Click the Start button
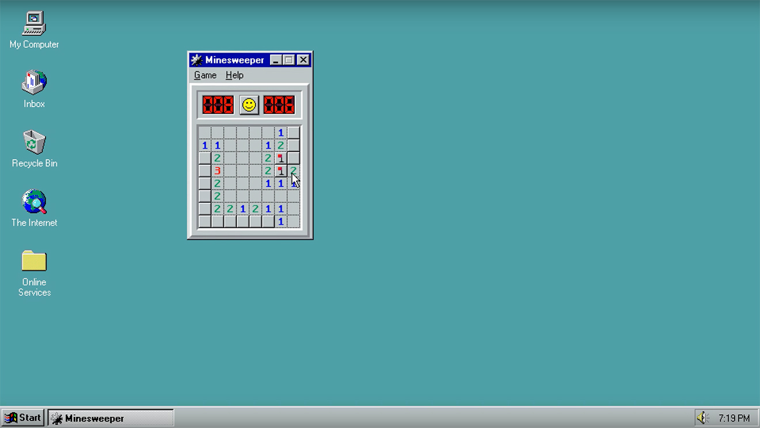 23,418
